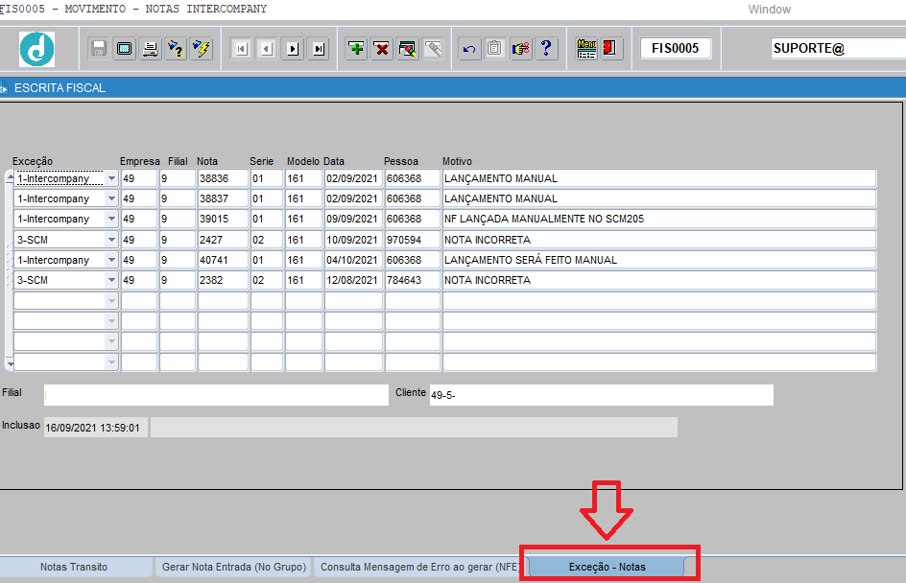Go to first record
The height and width of the screenshot is (583, 906).
tap(241, 49)
